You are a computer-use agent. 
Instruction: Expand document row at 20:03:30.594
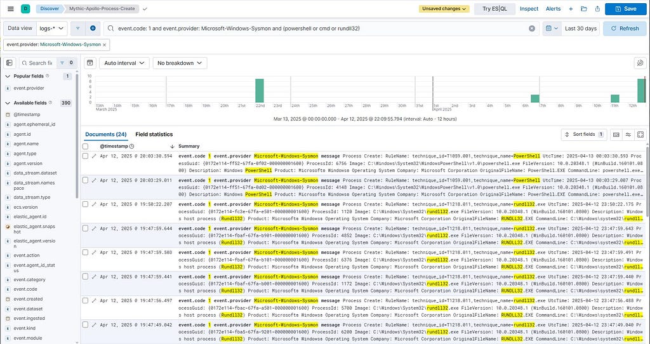94,156
